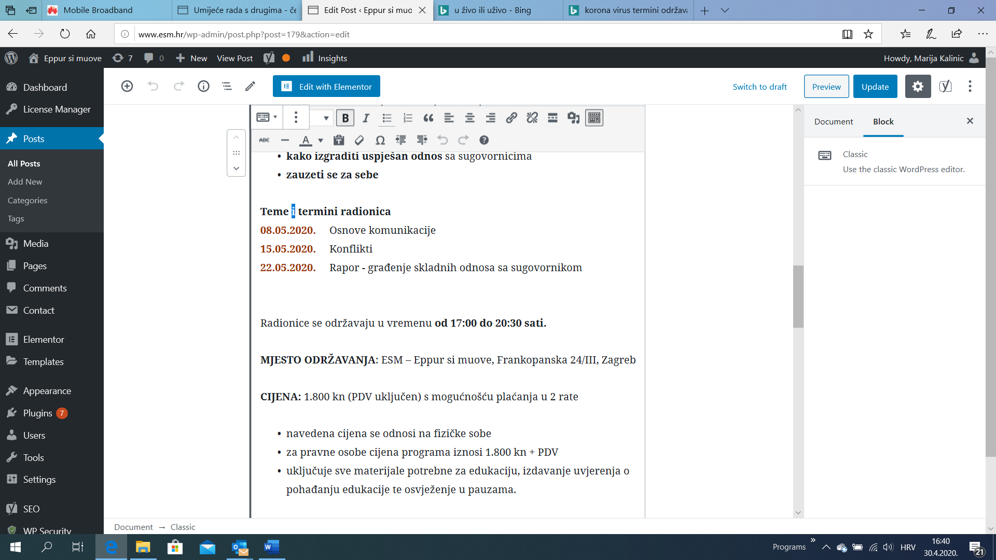Viewport: 996px width, 560px height.
Task: Toggle Italic formatting
Action: click(x=366, y=118)
